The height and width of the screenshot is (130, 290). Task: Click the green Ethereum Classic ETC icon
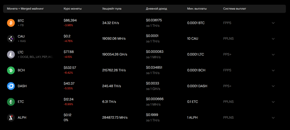[11, 102]
